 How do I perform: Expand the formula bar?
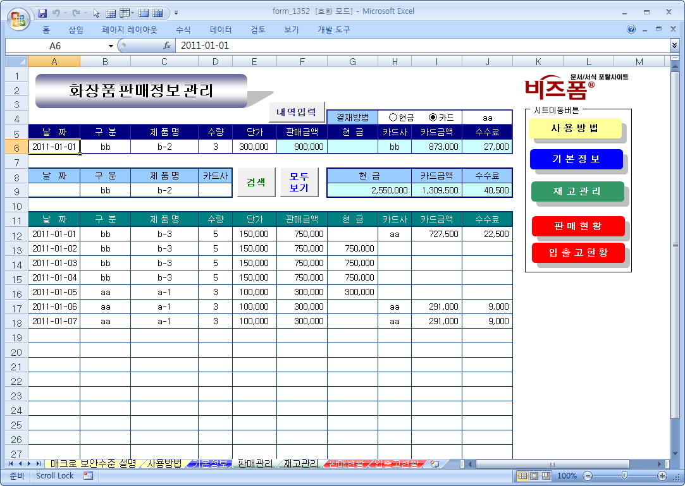[674, 46]
